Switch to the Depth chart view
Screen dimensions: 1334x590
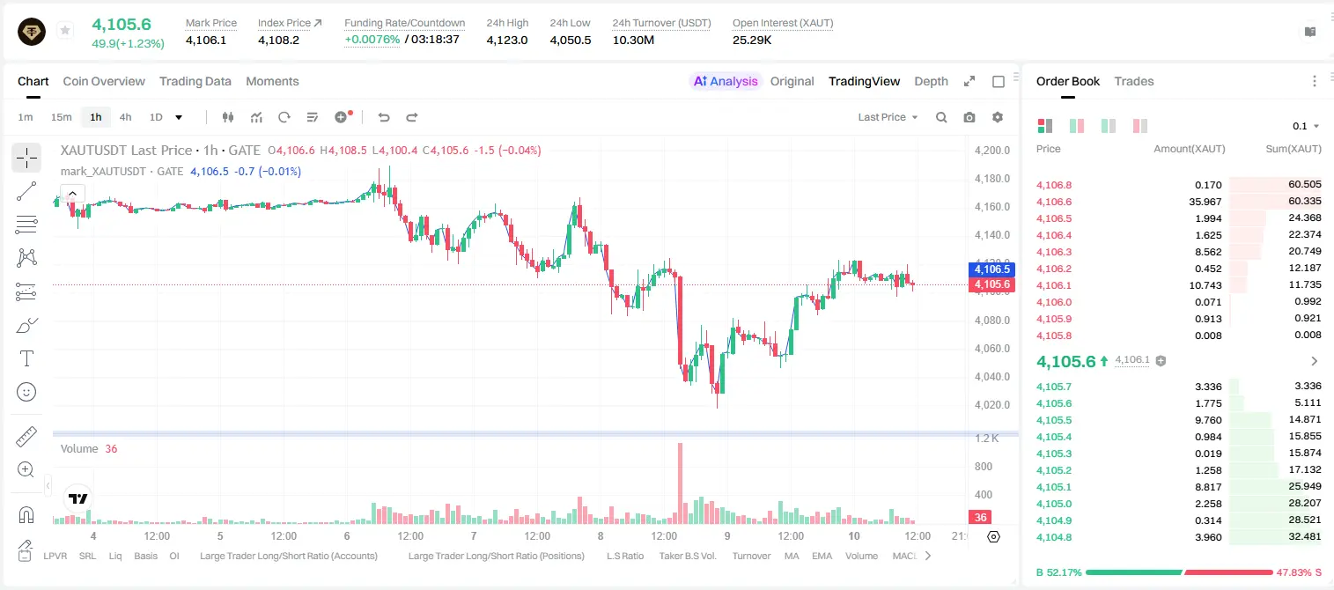click(931, 81)
